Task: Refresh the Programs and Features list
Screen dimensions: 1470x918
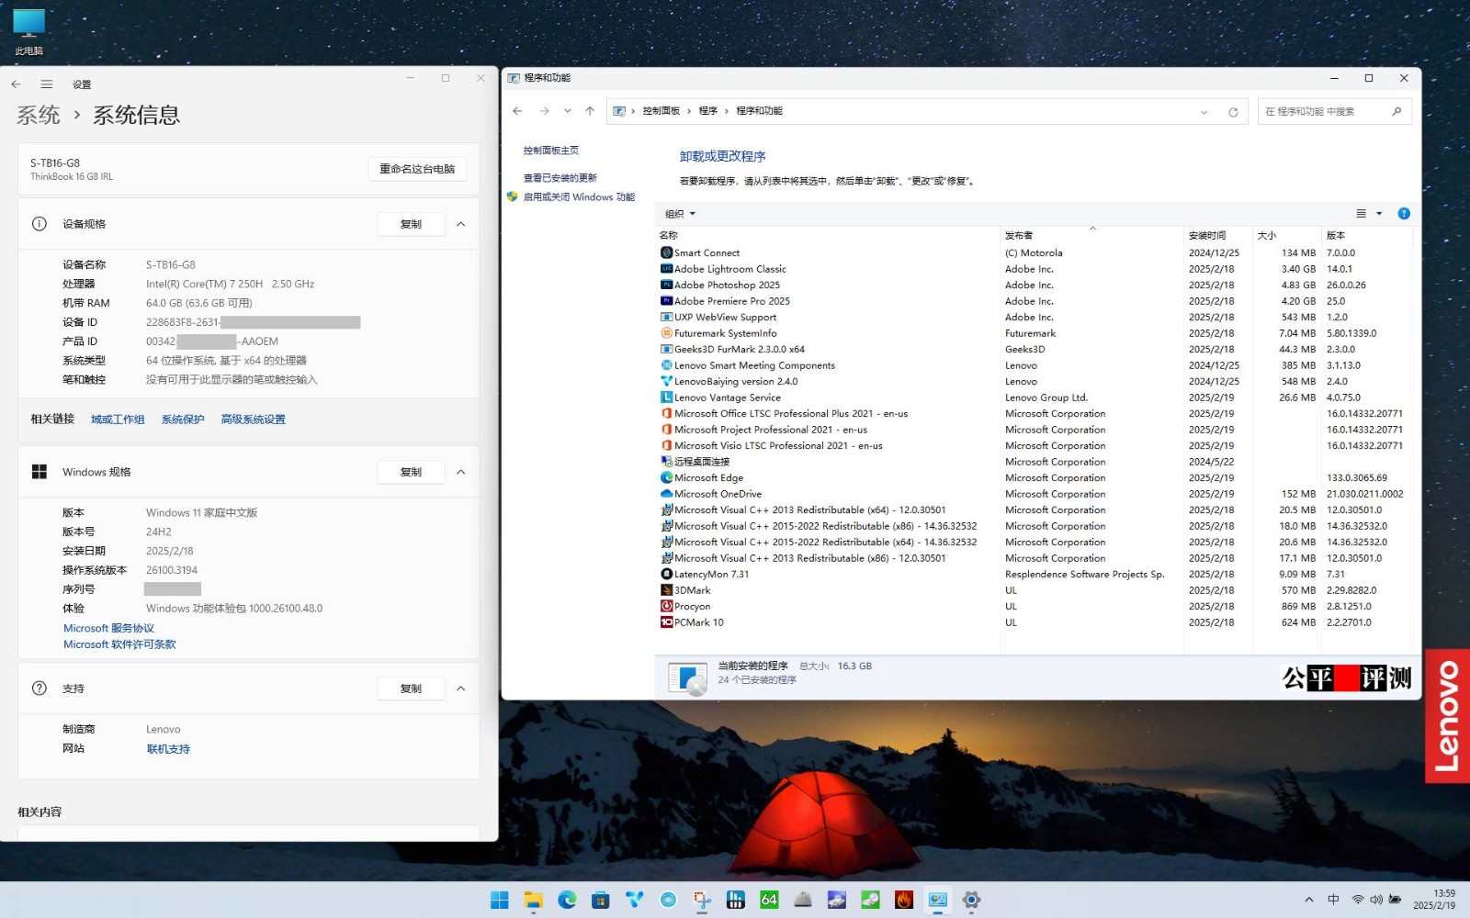Action: pos(1233,112)
